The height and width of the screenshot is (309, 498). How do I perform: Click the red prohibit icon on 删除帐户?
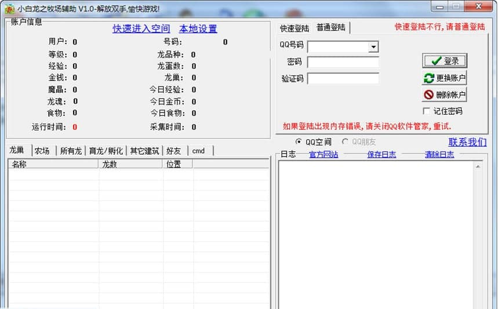(429, 94)
